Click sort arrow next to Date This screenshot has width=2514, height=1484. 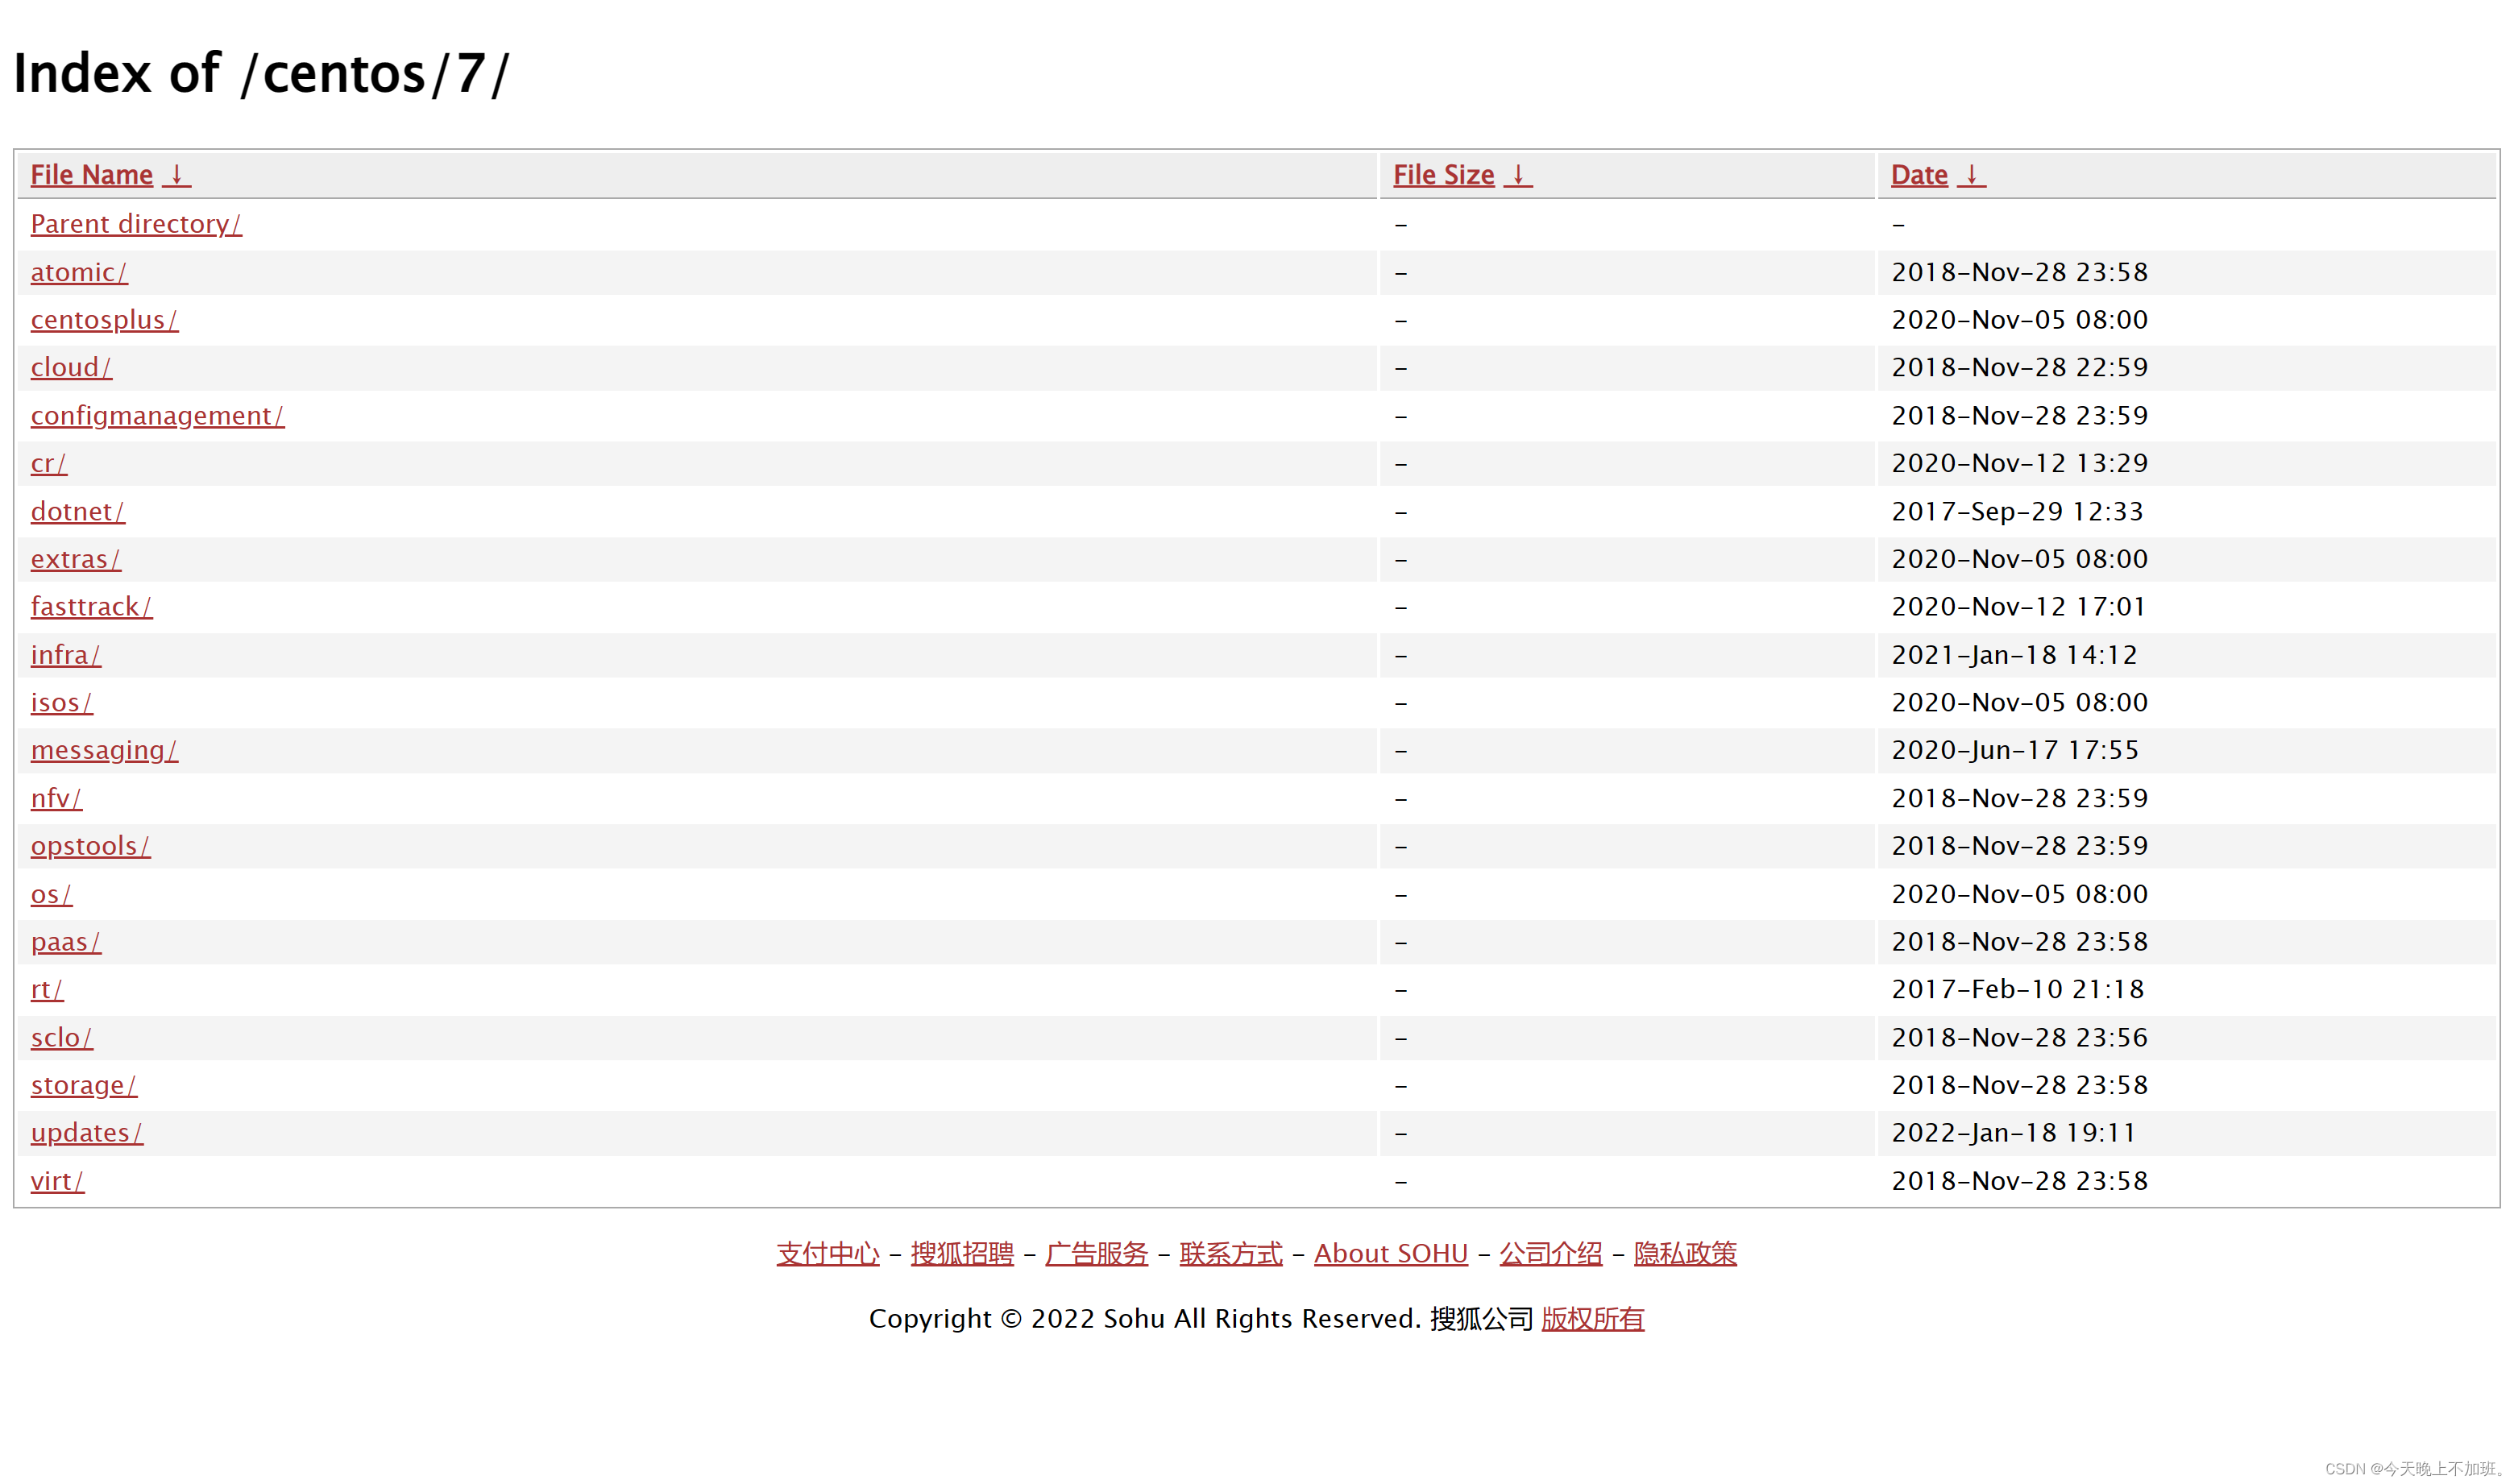coord(1970,174)
